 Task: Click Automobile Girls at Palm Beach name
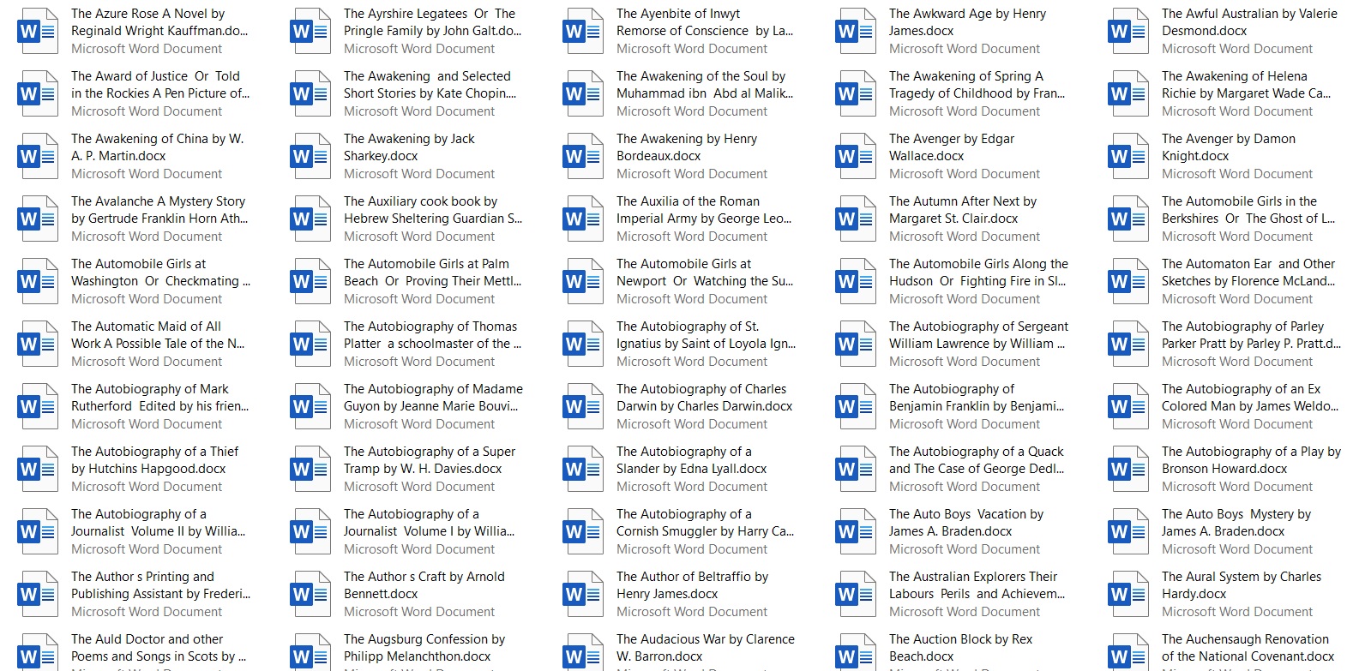432,273
